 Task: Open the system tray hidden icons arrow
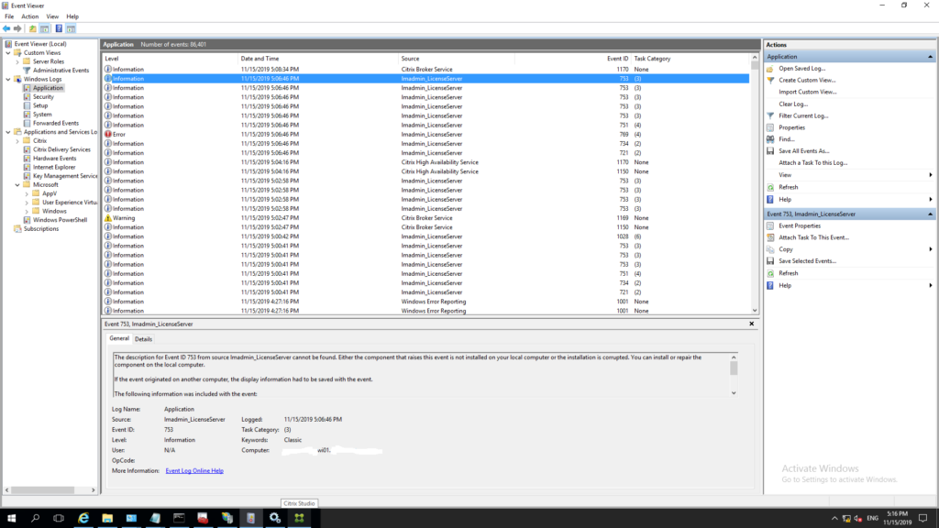tap(834, 519)
